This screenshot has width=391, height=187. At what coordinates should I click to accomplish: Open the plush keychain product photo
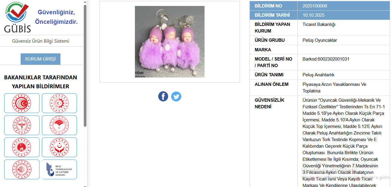click(x=170, y=42)
